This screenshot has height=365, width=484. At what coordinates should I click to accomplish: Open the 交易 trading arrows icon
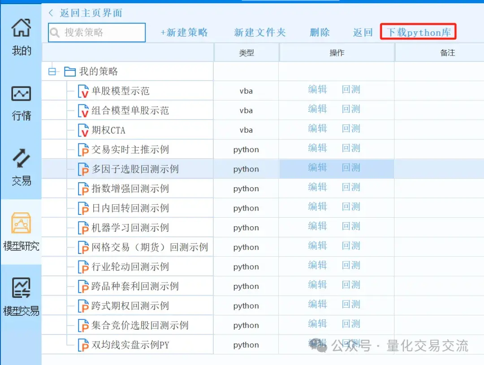(x=21, y=158)
